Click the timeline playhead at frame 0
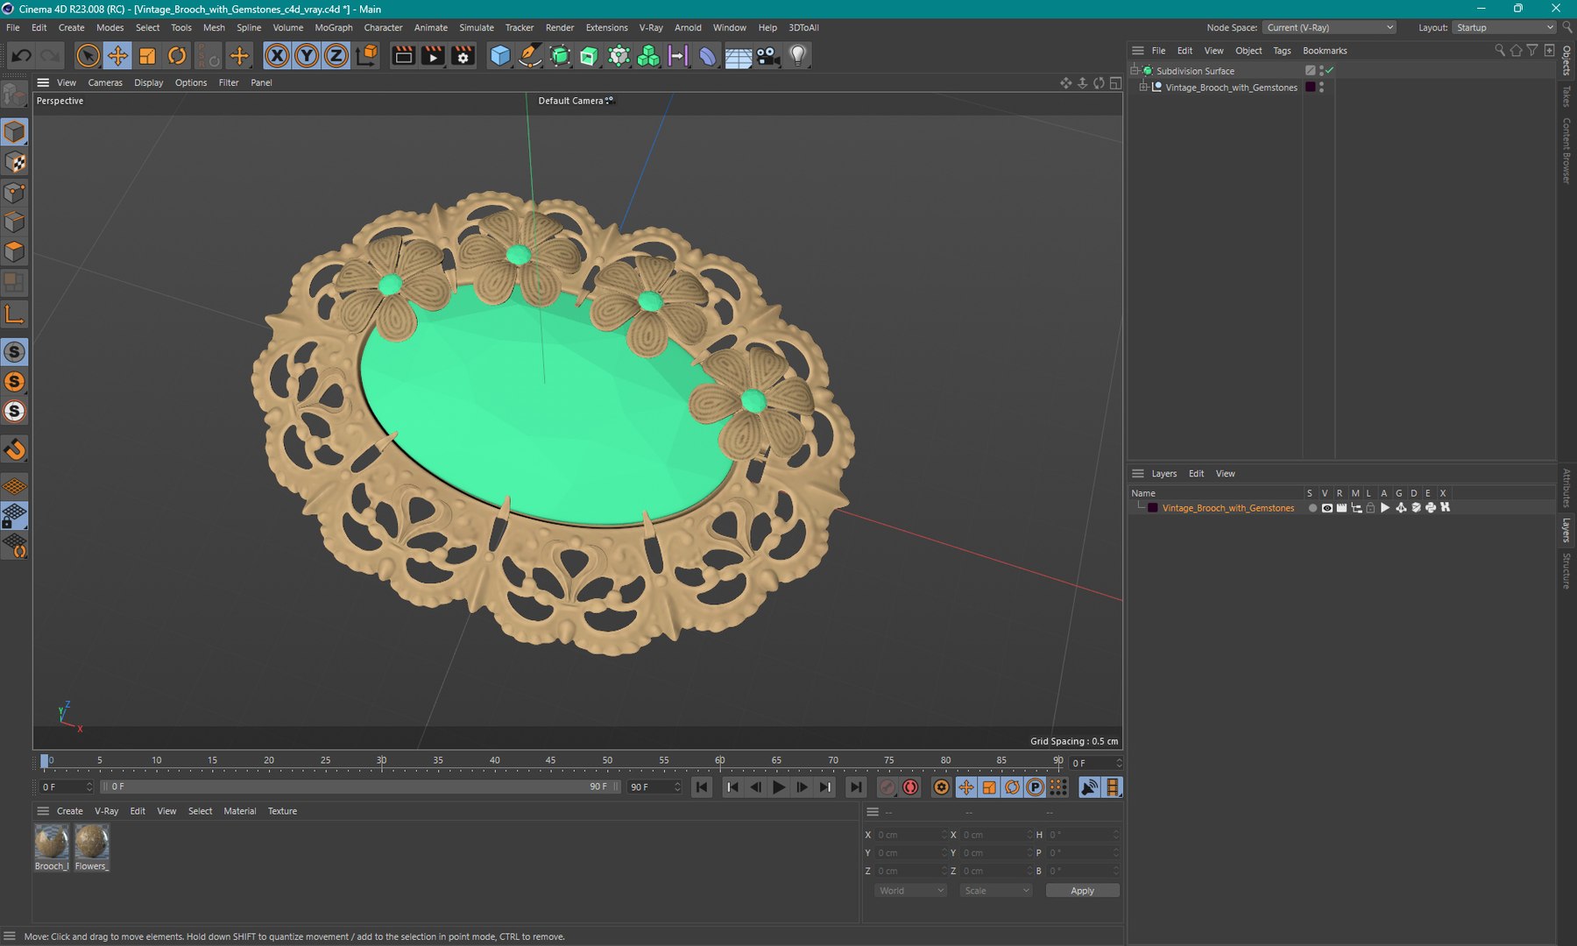The width and height of the screenshot is (1577, 946). coord(45,761)
